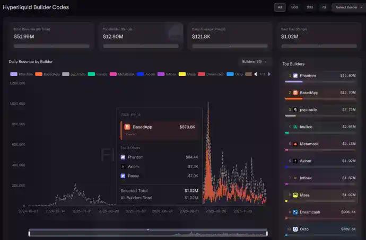Go to next legend page arrow
366x240 pixels.
click(269, 74)
